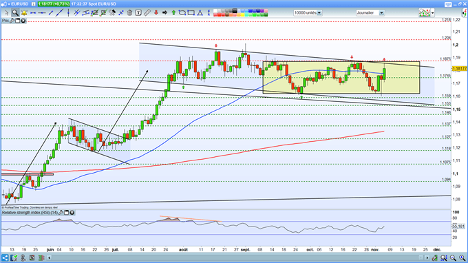Image resolution: width=468 pixels, height=263 pixels.
Task: Open RSI indicator wrench settings
Action: (61, 213)
